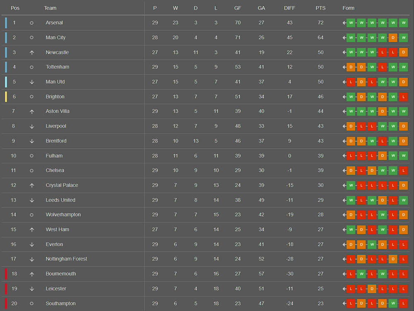414x311 pixels.
Task: Click Newcastle's up arrow position indicator
Action: [32, 53]
